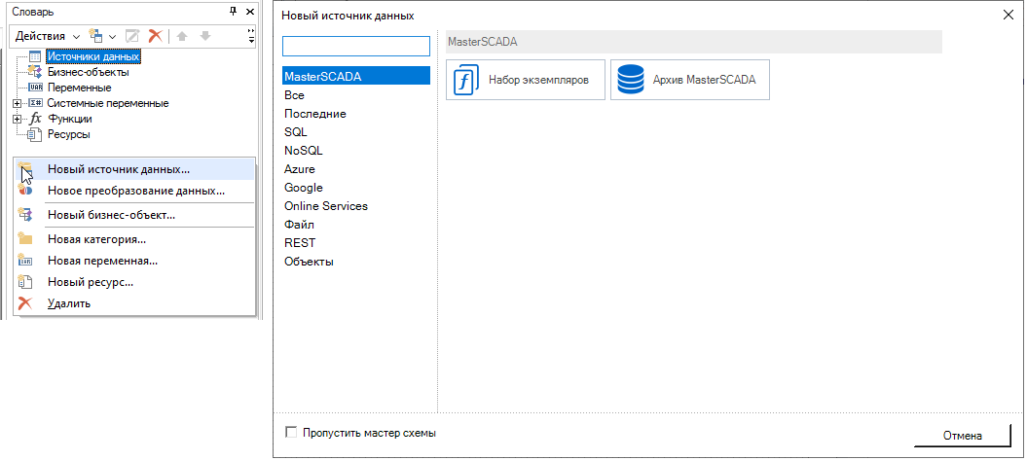The height and width of the screenshot is (460, 1027).
Task: Select the Файл category
Action: click(356, 224)
